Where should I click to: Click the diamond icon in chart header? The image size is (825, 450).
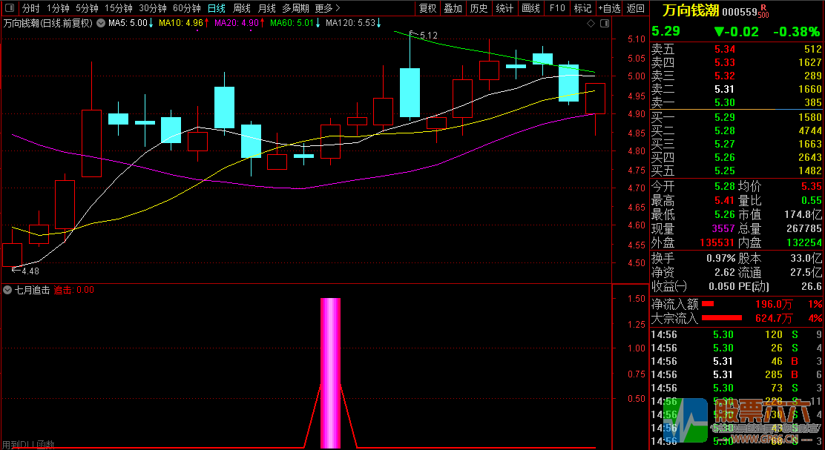click(591, 23)
